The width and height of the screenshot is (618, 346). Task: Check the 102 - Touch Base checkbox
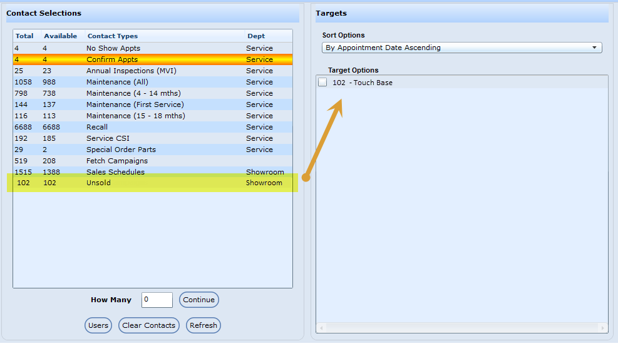click(x=322, y=83)
